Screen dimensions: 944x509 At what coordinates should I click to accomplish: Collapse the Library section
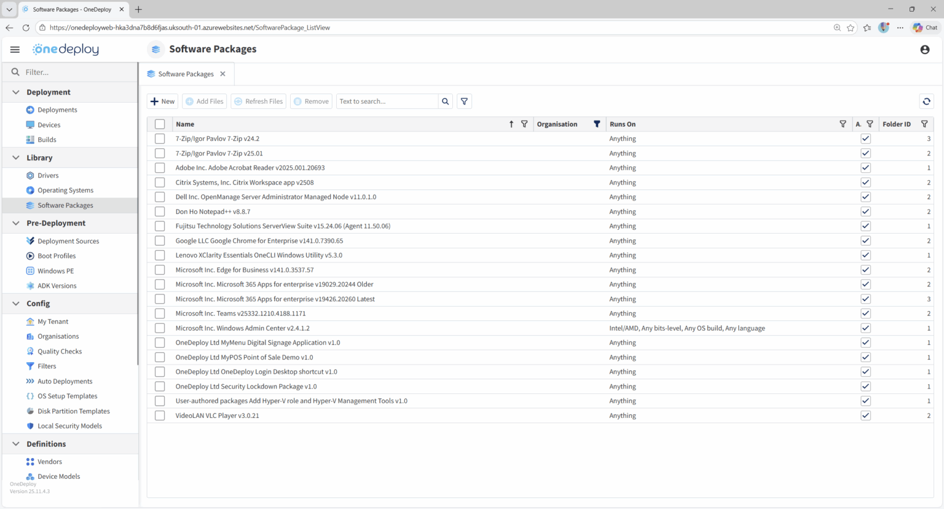tap(16, 158)
